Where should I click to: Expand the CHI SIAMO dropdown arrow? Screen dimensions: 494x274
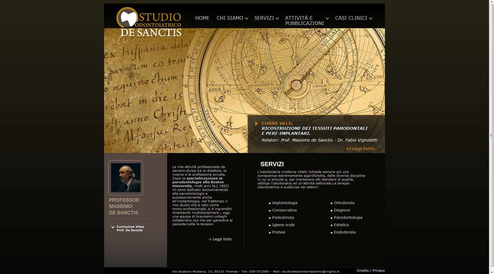tap(247, 19)
